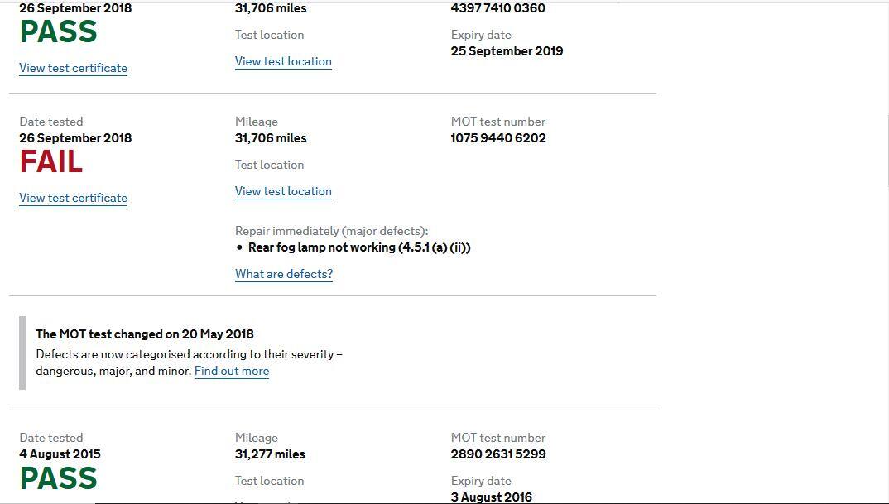Follow the 'Find out more' link
Viewport: 889px width, 504px height.
232,371
